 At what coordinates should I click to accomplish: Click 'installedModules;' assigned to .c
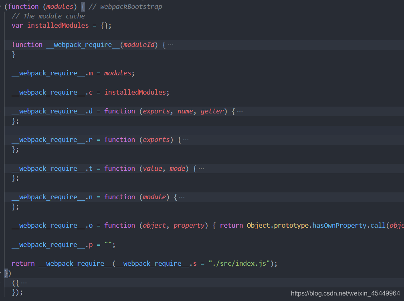pyautogui.click(x=137, y=93)
